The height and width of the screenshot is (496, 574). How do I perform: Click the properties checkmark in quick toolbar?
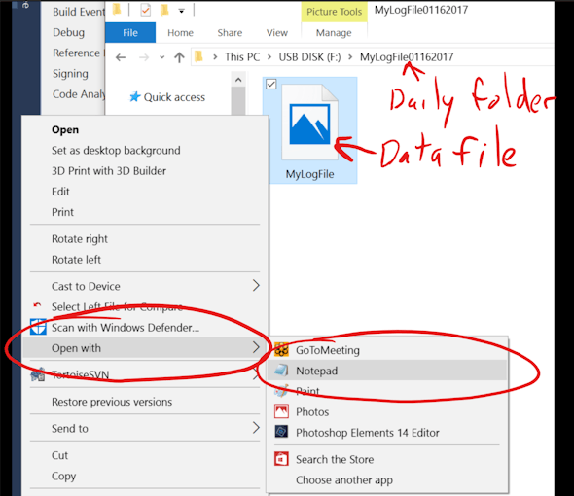click(146, 11)
